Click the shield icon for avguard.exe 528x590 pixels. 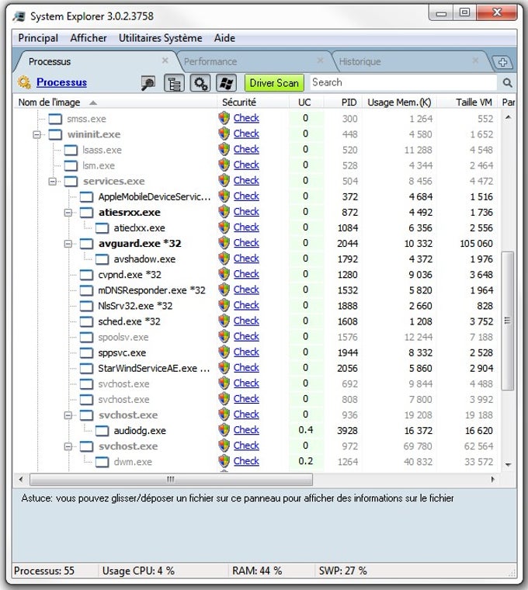coord(224,243)
